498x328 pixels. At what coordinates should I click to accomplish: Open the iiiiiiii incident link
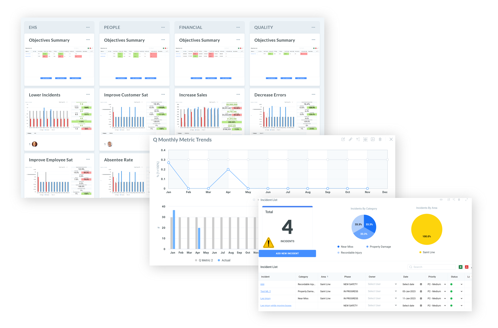click(262, 284)
